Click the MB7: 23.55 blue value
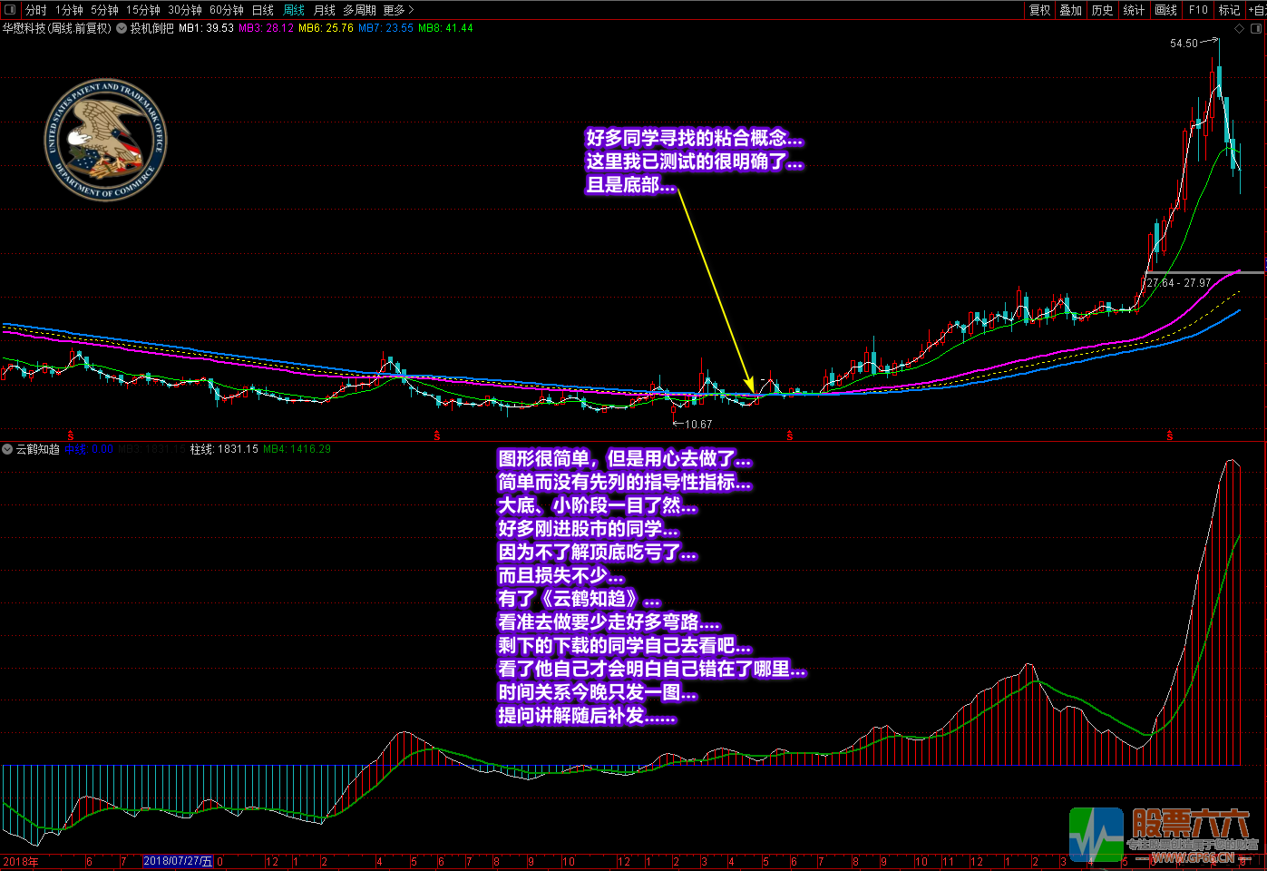 pyautogui.click(x=385, y=28)
